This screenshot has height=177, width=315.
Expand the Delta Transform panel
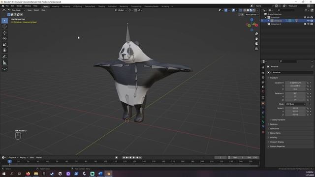(x=279, y=120)
